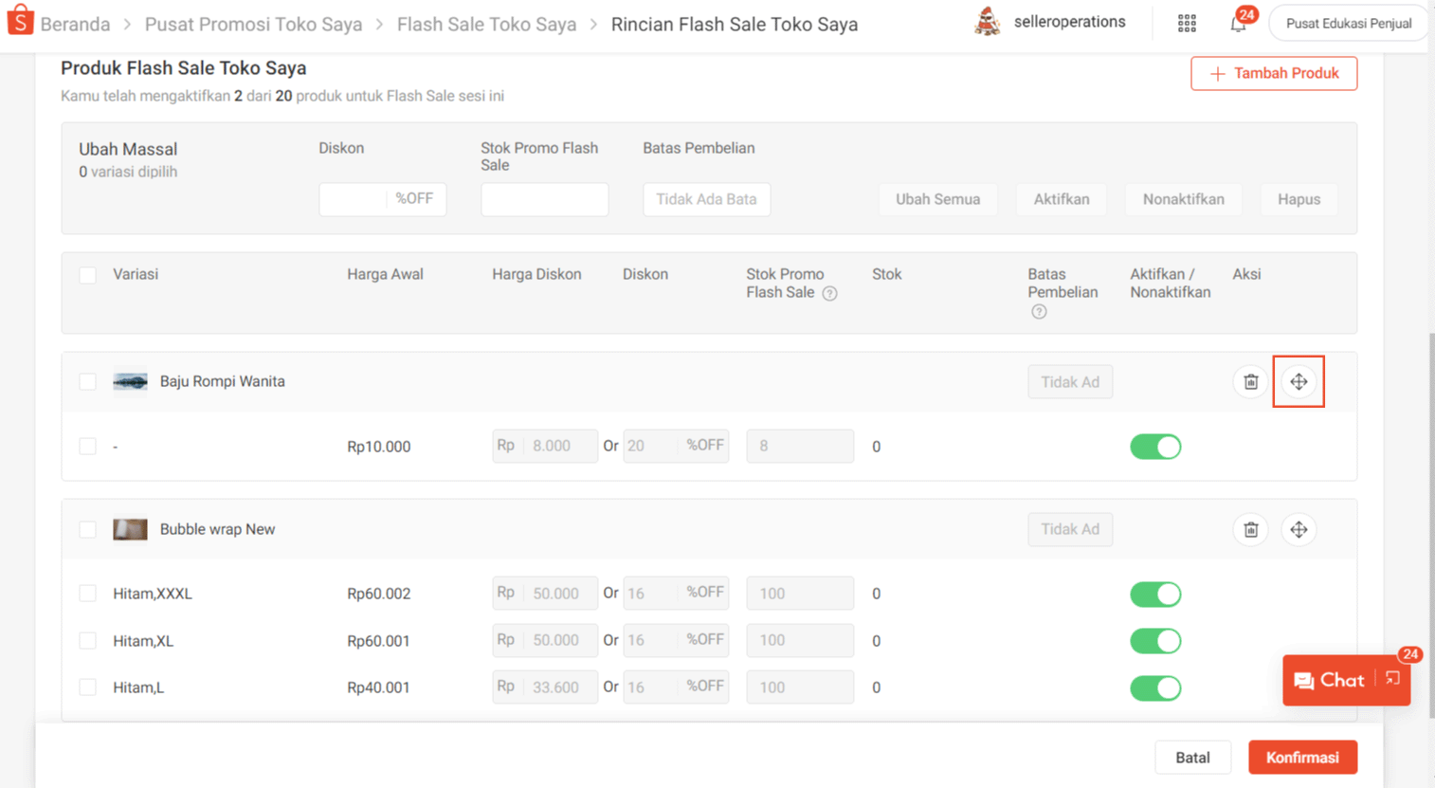Toggle off the Hitam,XXXL variation switch

[x=1154, y=595]
